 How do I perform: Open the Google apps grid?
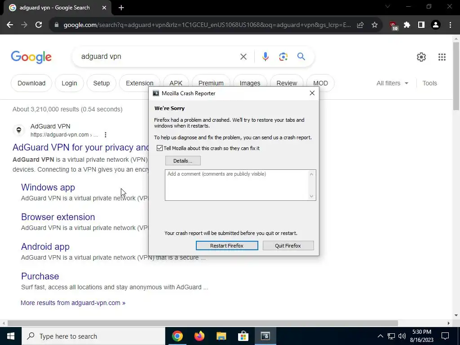tap(442, 57)
